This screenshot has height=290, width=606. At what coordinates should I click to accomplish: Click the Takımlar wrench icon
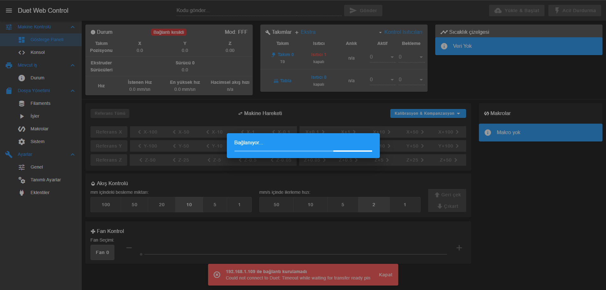268,33
